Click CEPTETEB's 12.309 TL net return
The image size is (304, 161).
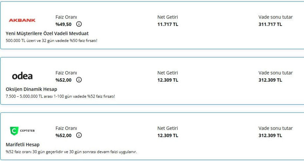point(168,135)
